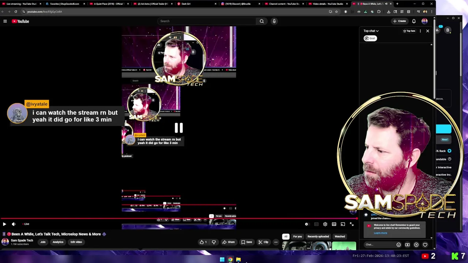The width and height of the screenshot is (468, 263).
Task: Create a Clip of the stream
Action: (263, 242)
